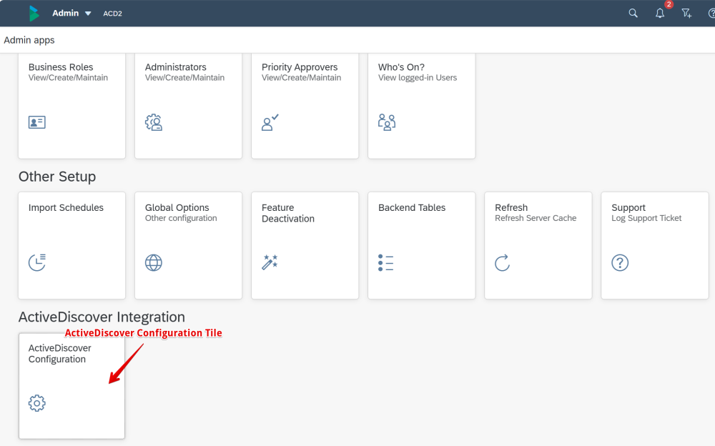Click 'View logged-in Users' subtitle
Image resolution: width=715 pixels, height=446 pixels.
(418, 77)
